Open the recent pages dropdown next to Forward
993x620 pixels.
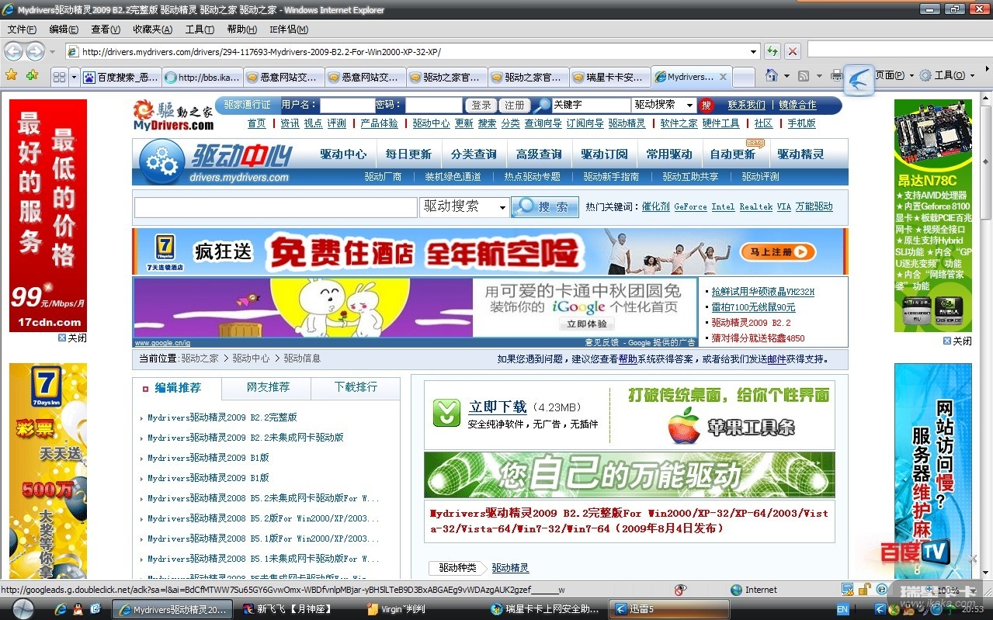[52, 52]
